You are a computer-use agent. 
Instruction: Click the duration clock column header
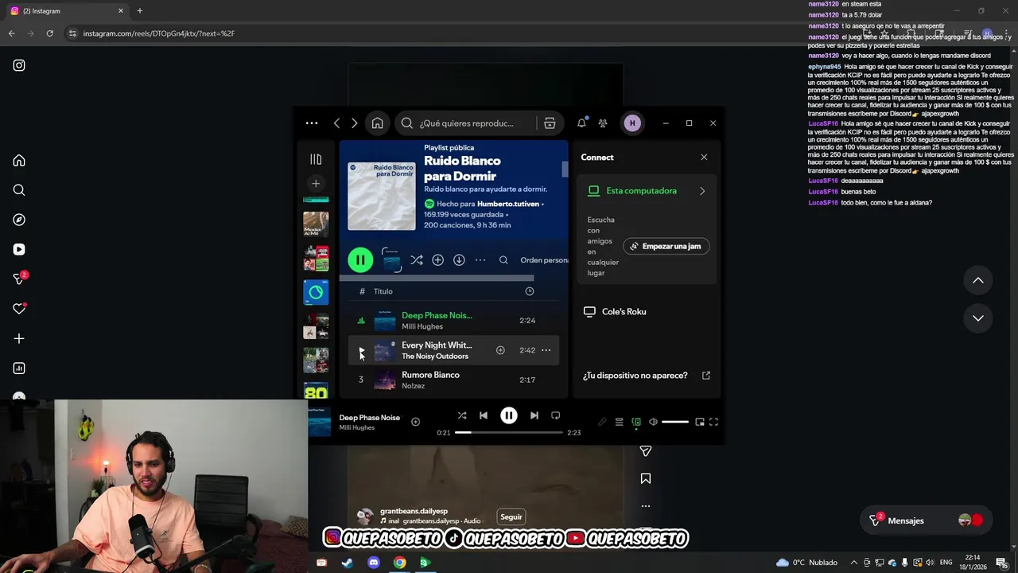(530, 291)
